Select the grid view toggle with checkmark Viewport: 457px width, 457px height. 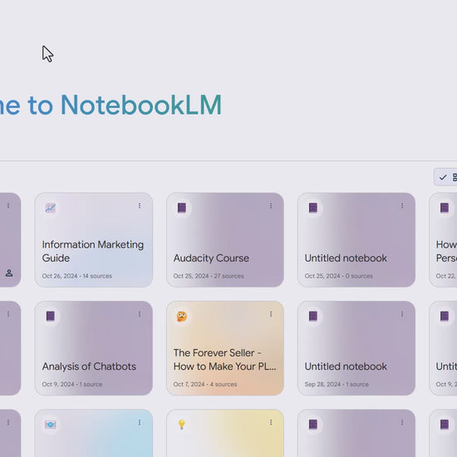point(446,177)
